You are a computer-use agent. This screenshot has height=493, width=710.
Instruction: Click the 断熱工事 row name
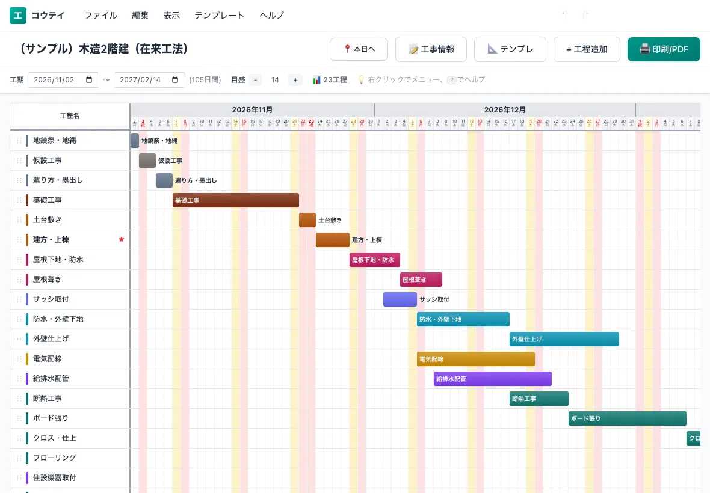click(x=47, y=399)
